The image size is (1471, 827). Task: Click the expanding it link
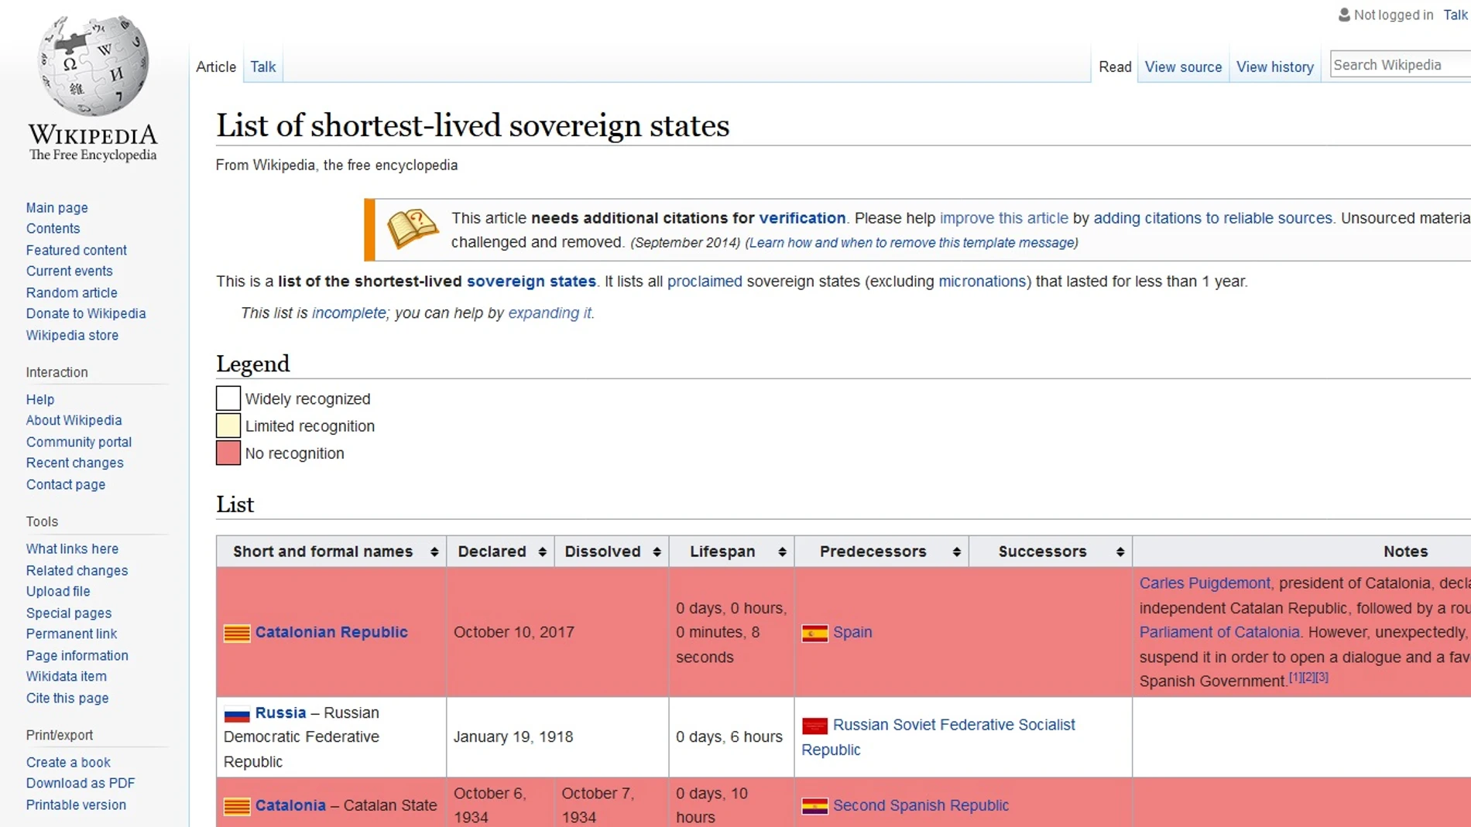coord(550,313)
